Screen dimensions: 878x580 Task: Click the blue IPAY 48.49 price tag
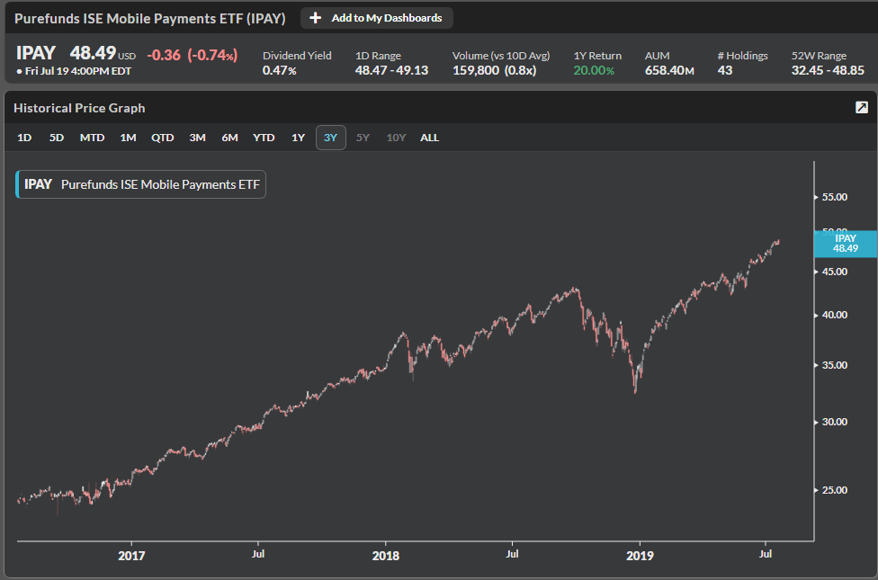pyautogui.click(x=845, y=244)
